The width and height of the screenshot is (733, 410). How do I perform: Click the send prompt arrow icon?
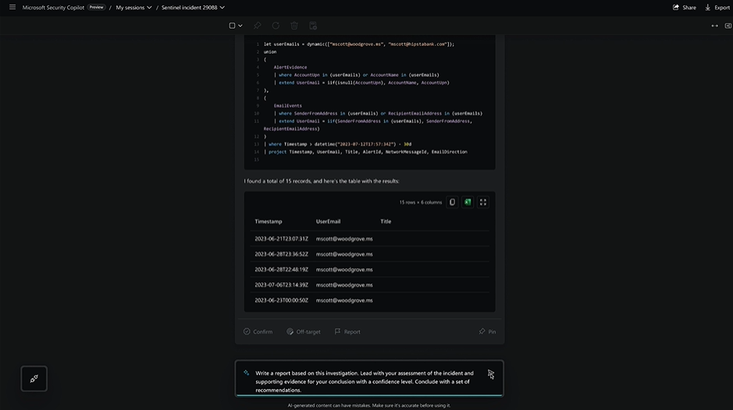pos(490,373)
